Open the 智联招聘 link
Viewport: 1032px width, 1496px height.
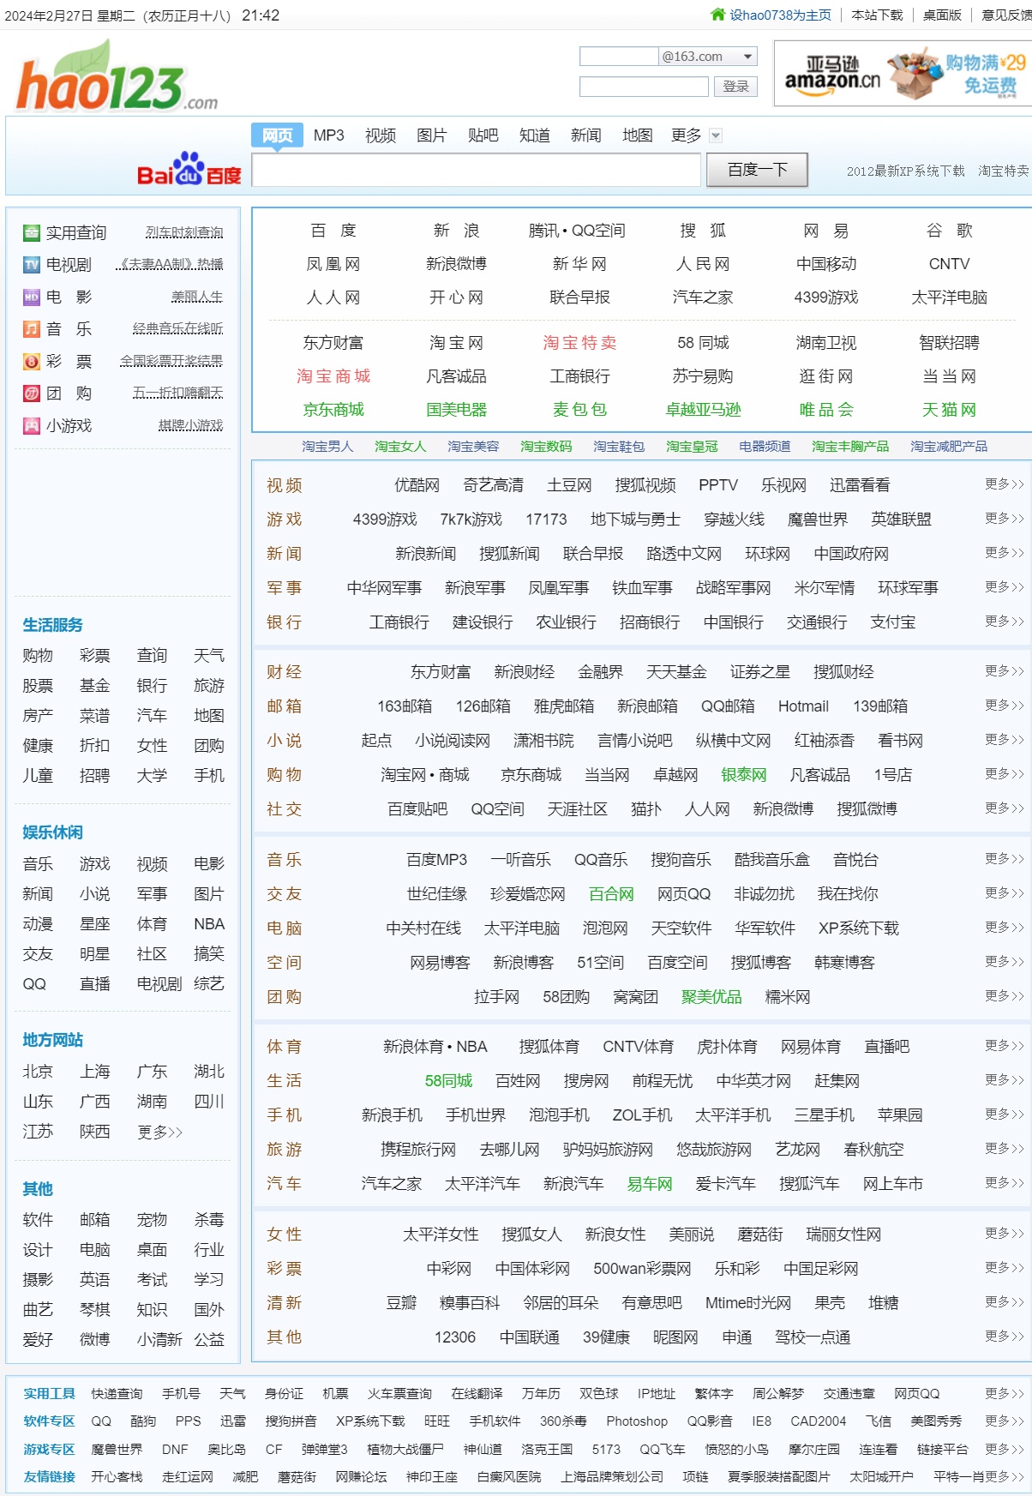click(x=949, y=343)
